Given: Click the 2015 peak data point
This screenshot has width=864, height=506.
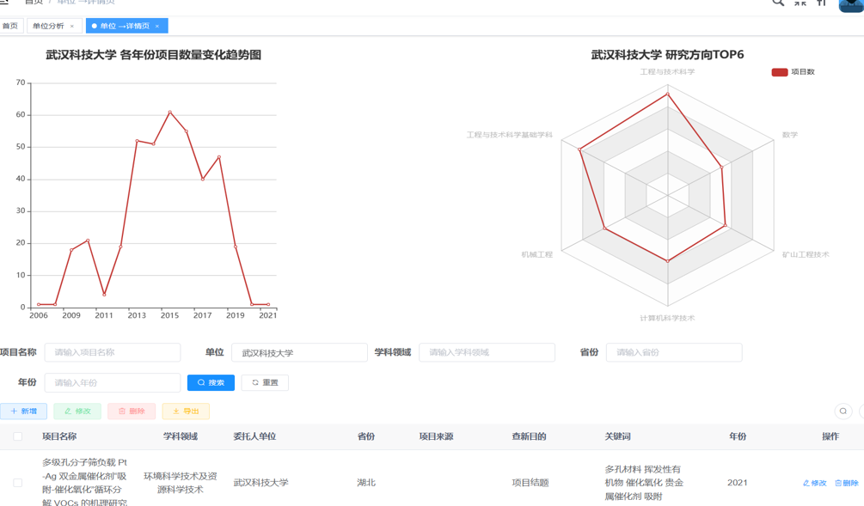Looking at the screenshot, I should click(x=169, y=112).
